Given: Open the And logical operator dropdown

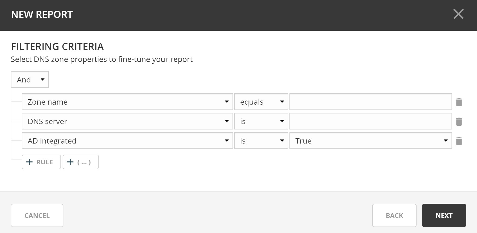Looking at the screenshot, I should point(30,79).
